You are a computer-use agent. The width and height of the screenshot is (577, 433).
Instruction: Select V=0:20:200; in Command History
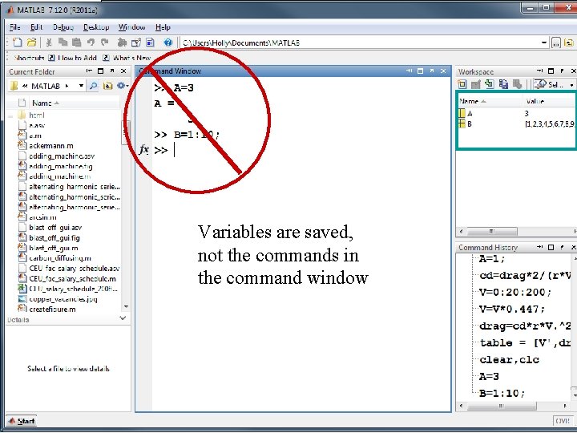[515, 293]
